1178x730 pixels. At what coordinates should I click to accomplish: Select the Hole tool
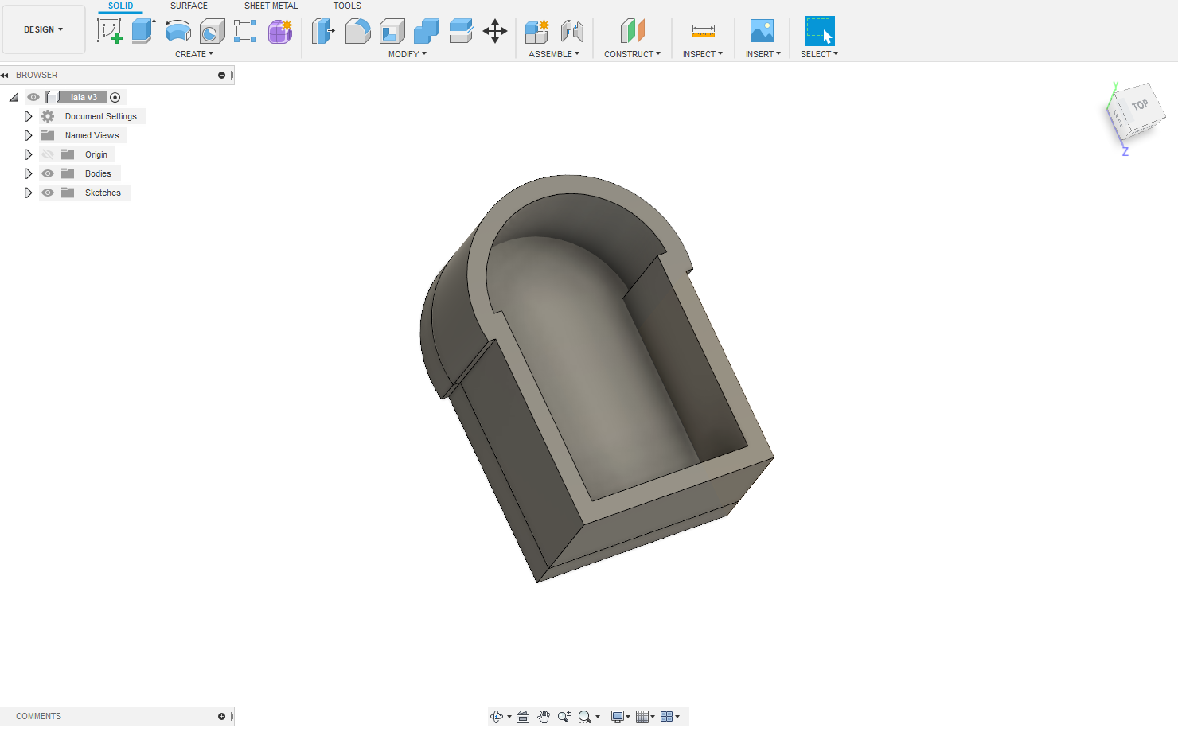212,31
